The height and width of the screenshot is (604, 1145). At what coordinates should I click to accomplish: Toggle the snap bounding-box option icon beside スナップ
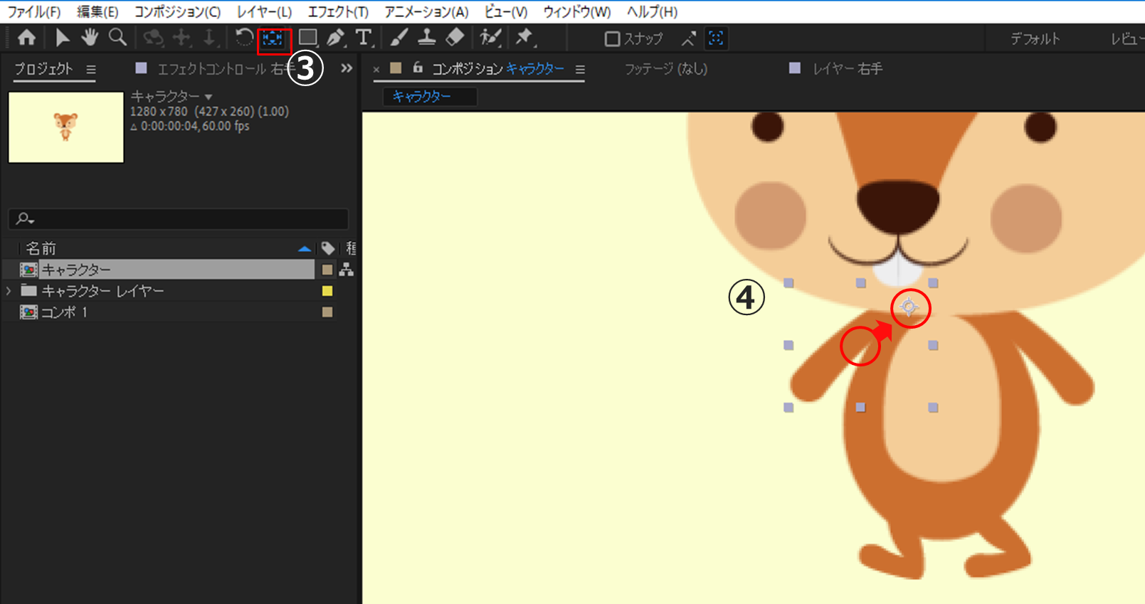click(716, 38)
